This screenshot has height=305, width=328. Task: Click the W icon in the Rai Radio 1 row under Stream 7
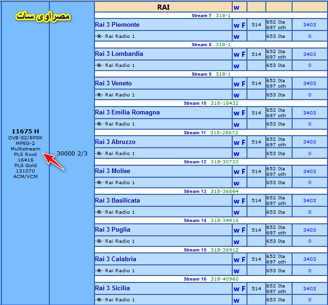click(236, 37)
